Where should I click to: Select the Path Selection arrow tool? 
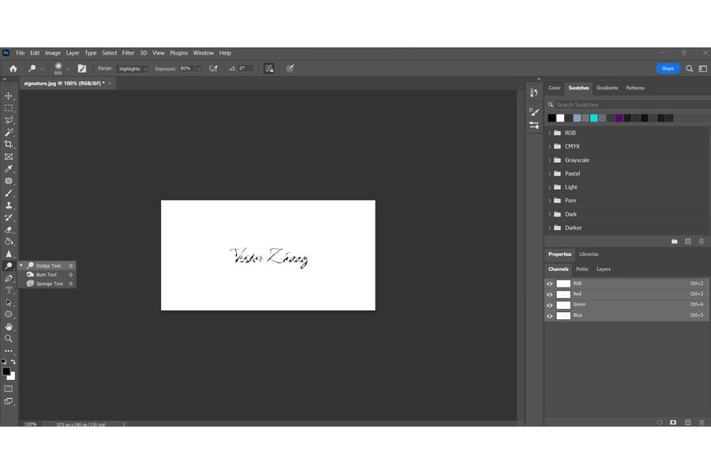[x=9, y=303]
